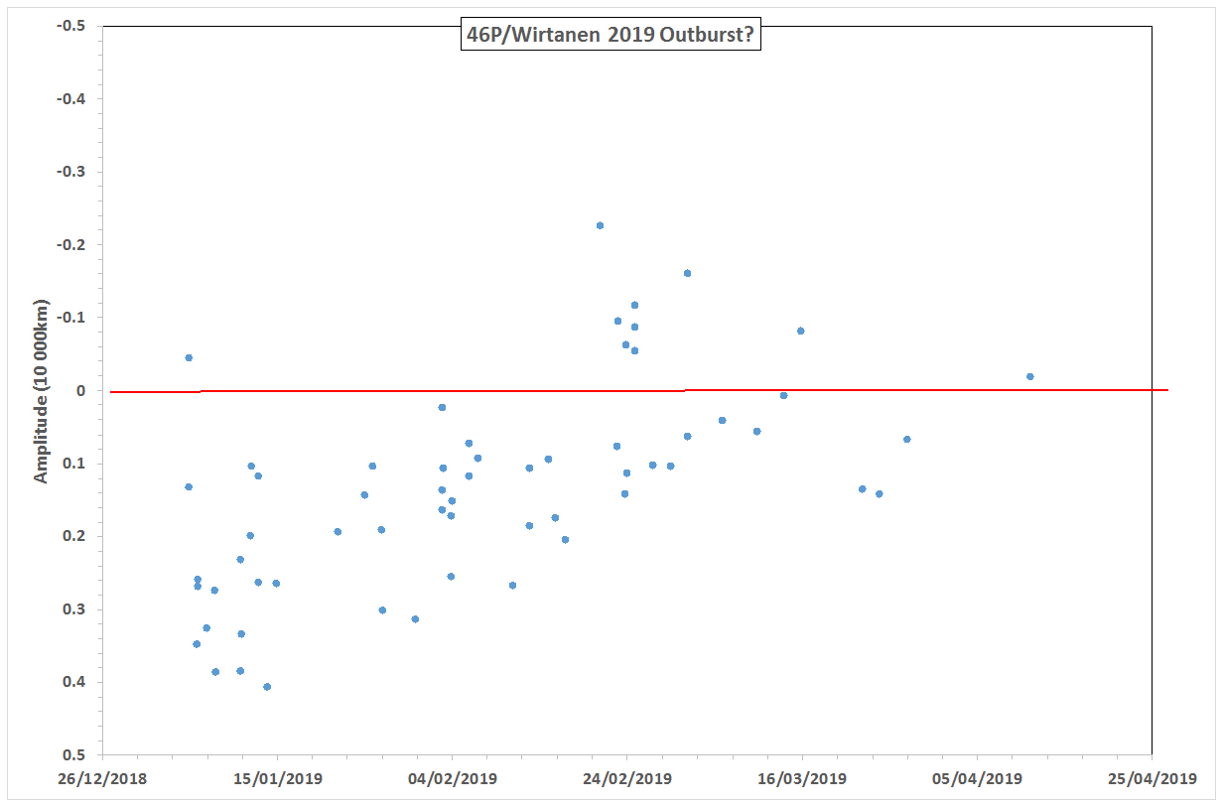1222x807 pixels.
Task: Click the x-axis date label "26/12/2018"
Action: [x=102, y=779]
